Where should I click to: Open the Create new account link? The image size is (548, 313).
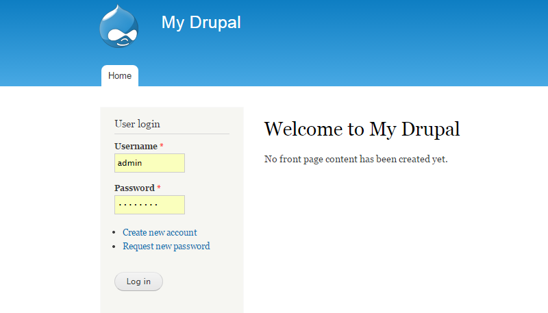pos(160,233)
